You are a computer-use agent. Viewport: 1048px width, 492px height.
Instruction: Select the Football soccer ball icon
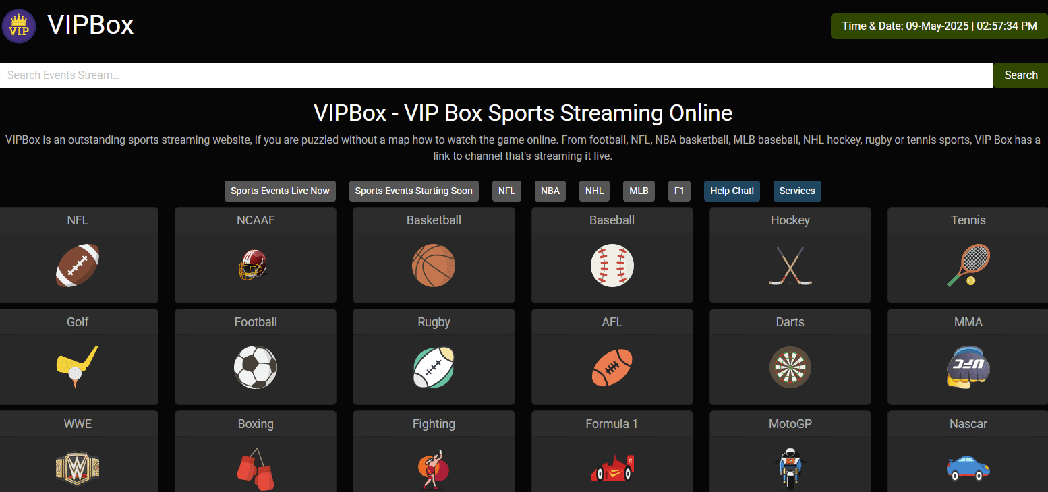(256, 367)
